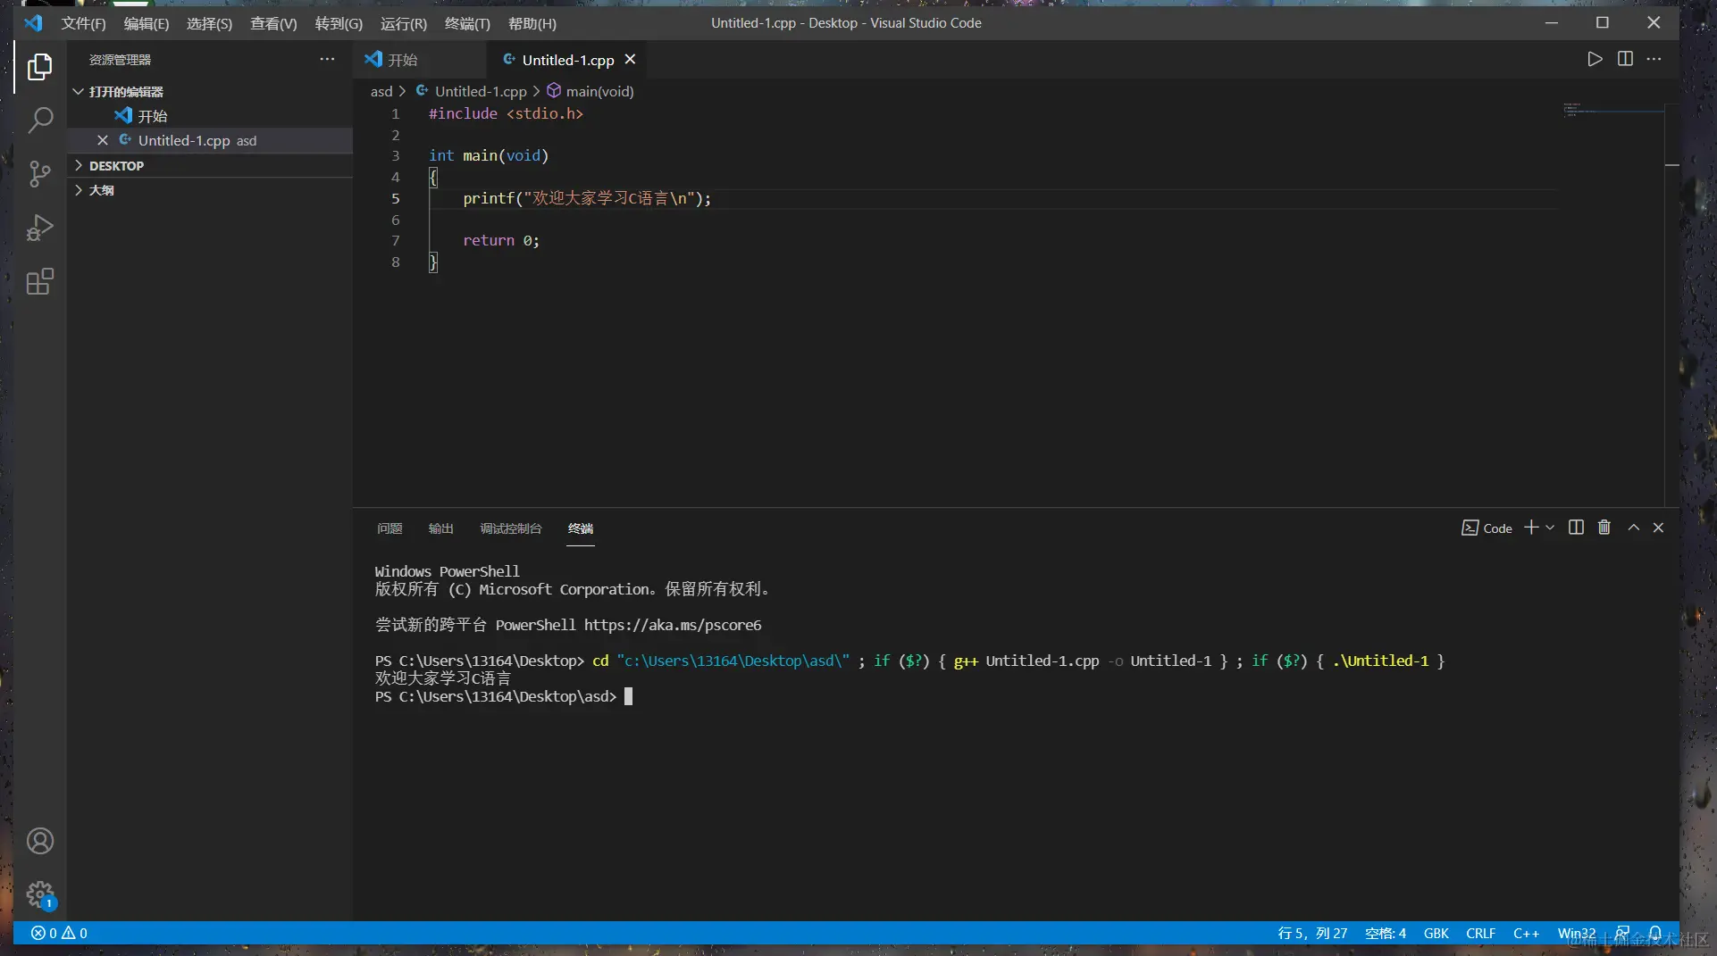
Task: Open notifications bell in status bar
Action: [x=1655, y=934]
